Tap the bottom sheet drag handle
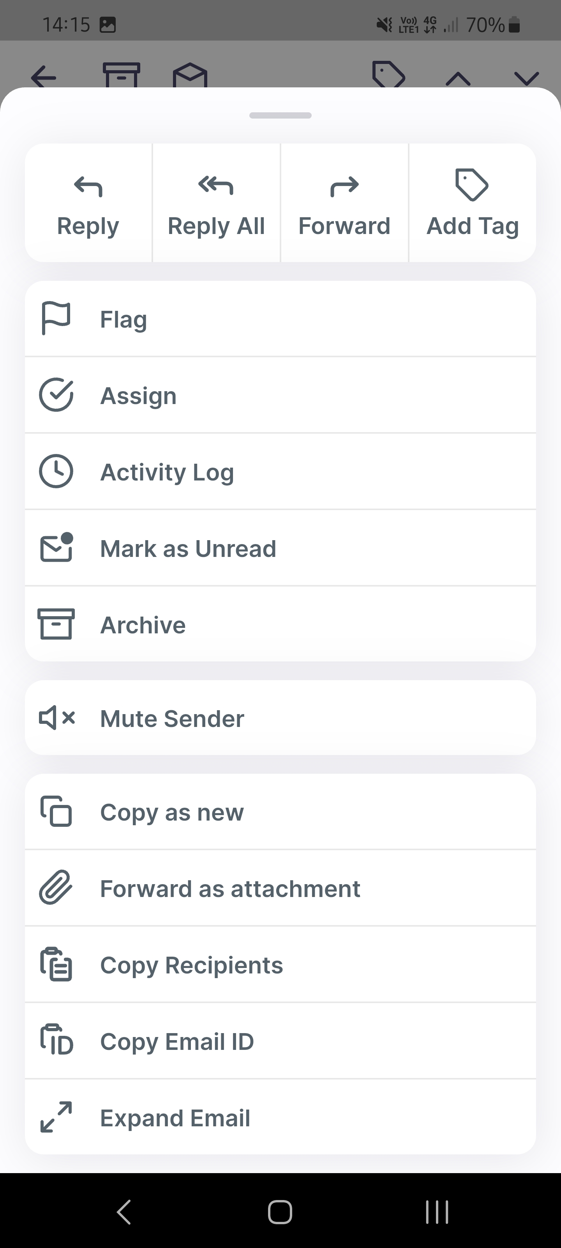 [x=280, y=115]
